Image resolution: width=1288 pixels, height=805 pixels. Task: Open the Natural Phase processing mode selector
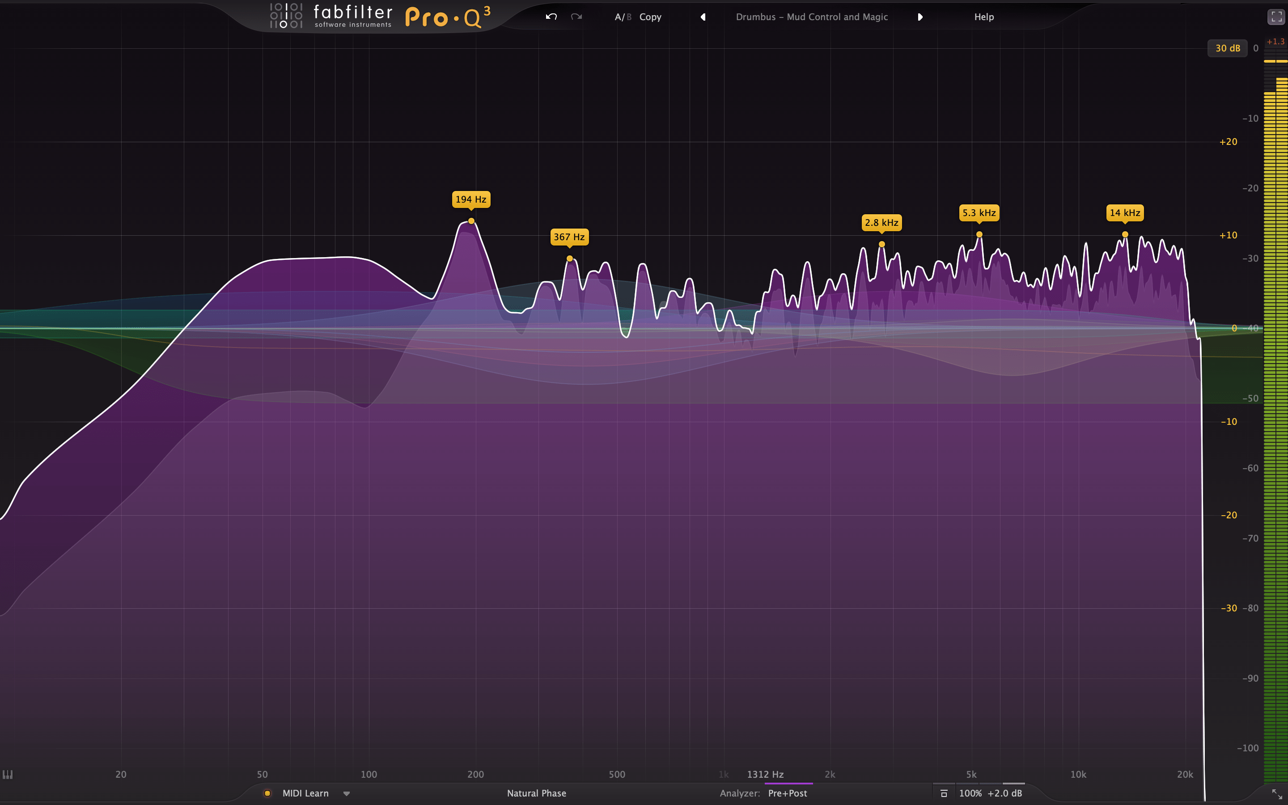click(537, 793)
